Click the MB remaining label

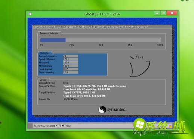[45, 66]
